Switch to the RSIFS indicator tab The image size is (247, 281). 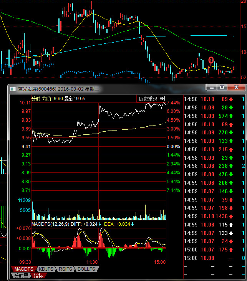65,269
